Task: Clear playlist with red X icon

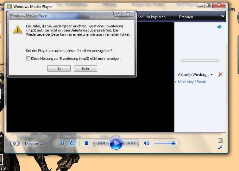Action: click(x=220, y=74)
